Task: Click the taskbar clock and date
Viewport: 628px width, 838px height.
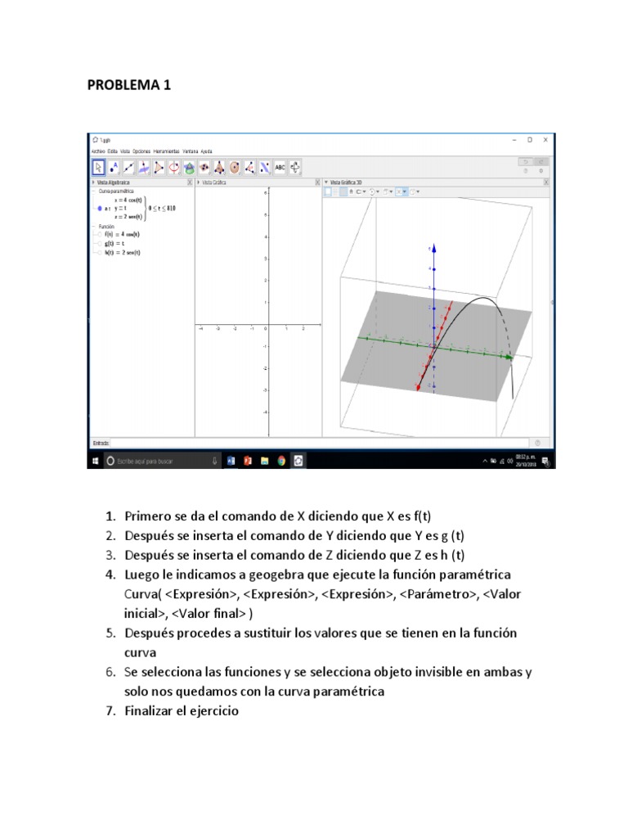Action: click(526, 462)
